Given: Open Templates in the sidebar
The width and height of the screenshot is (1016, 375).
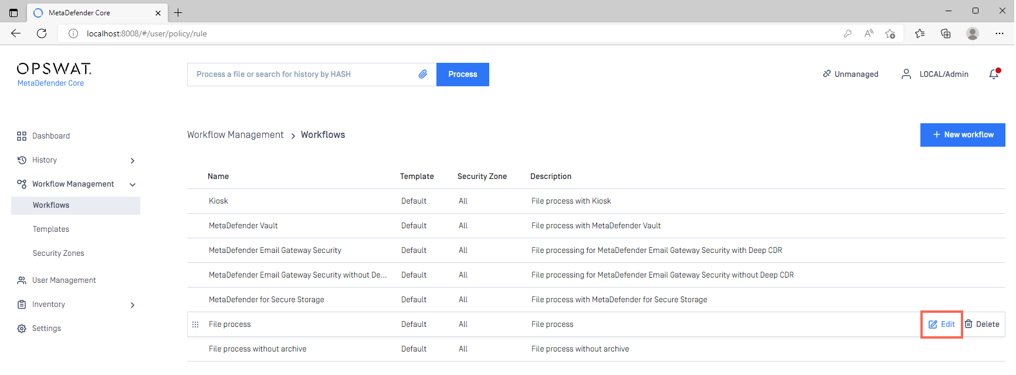Looking at the screenshot, I should (51, 229).
